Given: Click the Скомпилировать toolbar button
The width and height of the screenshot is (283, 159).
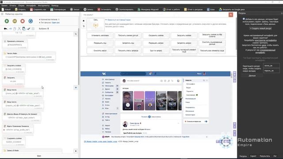Looking at the screenshot, I should [x=124, y=9].
